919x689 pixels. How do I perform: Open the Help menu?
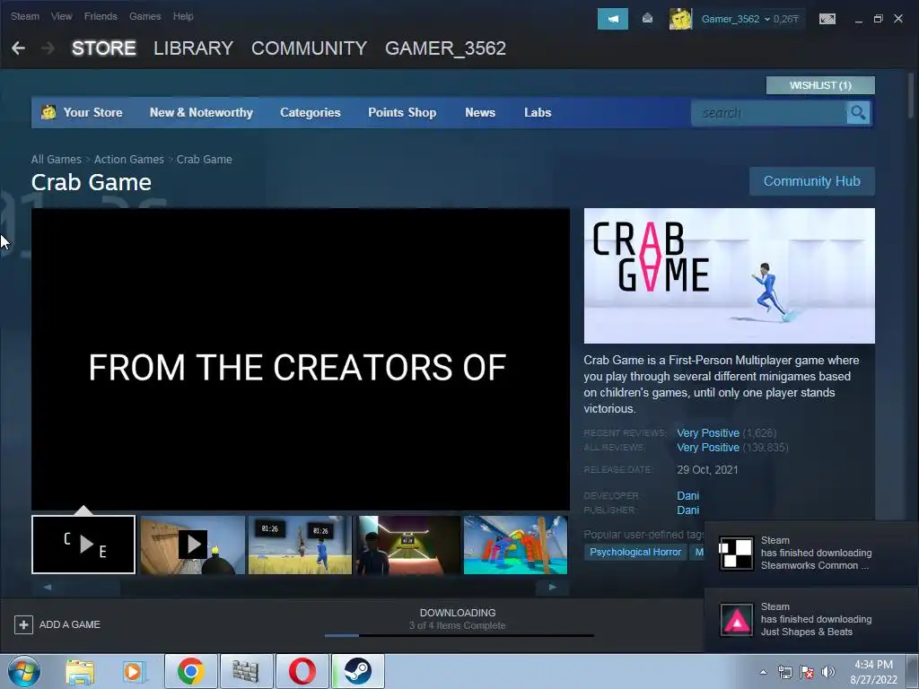coord(183,16)
